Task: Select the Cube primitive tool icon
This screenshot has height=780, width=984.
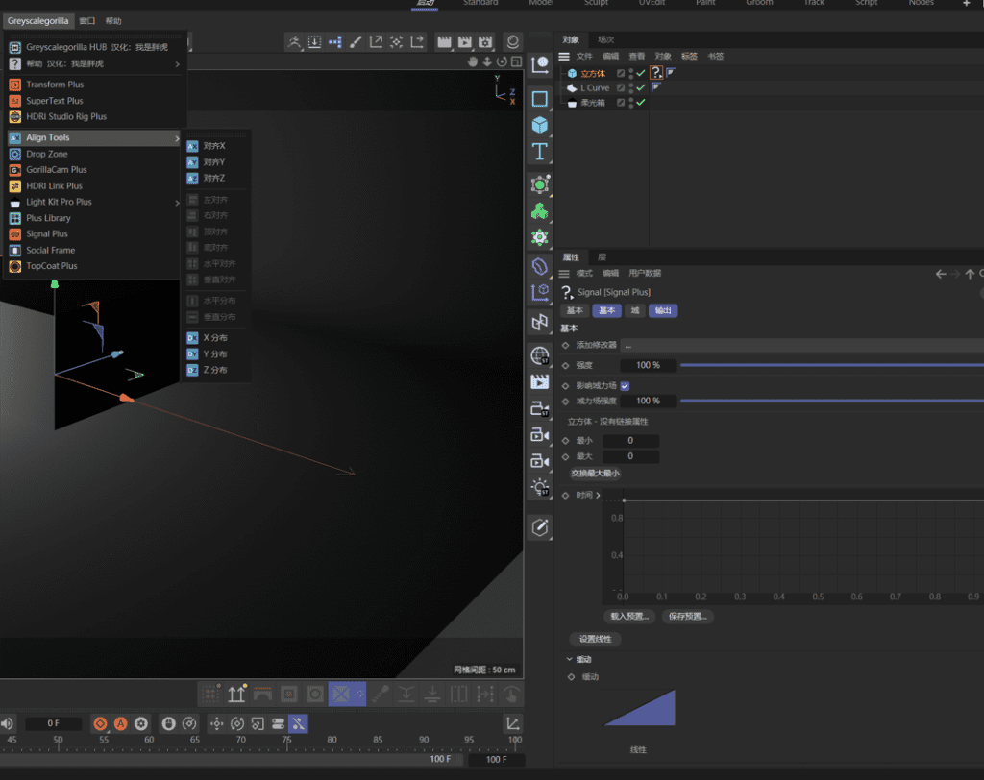Action: click(x=540, y=125)
